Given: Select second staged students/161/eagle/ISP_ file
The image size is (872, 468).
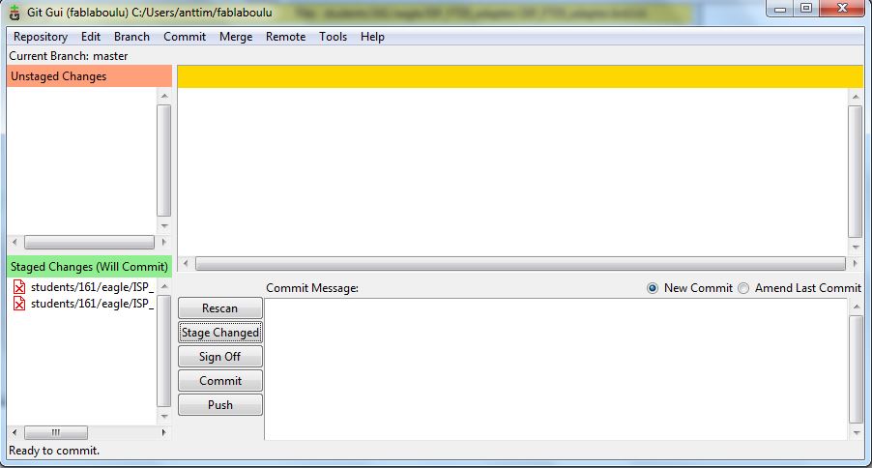Looking at the screenshot, I should 92,304.
